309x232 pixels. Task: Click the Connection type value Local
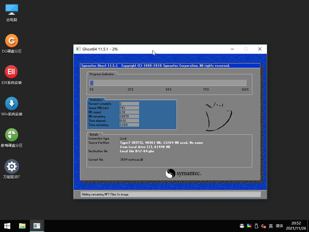pos(123,138)
